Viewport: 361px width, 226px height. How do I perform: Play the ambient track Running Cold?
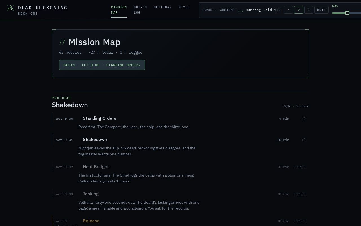click(x=299, y=10)
